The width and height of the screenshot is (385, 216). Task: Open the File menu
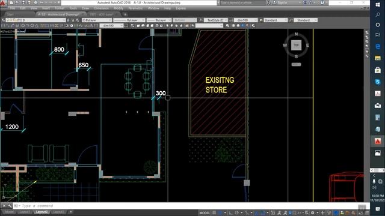[13, 8]
